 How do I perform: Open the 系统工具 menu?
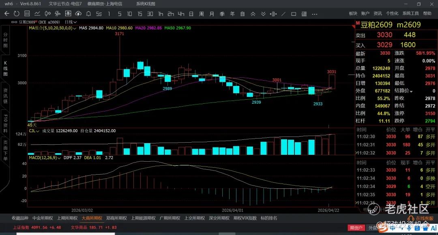tap(410, 13)
